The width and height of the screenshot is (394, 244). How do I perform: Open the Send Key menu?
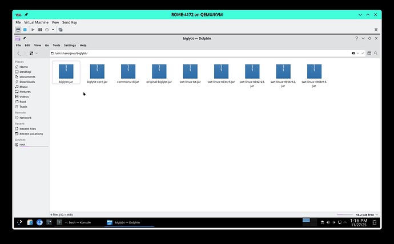[x=70, y=22]
